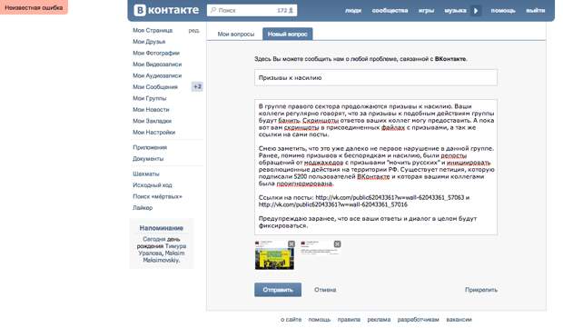Open the first attached yellow screenshot thumbnail
Image resolution: width=563 pixels, height=328 pixels.
[x=274, y=254]
